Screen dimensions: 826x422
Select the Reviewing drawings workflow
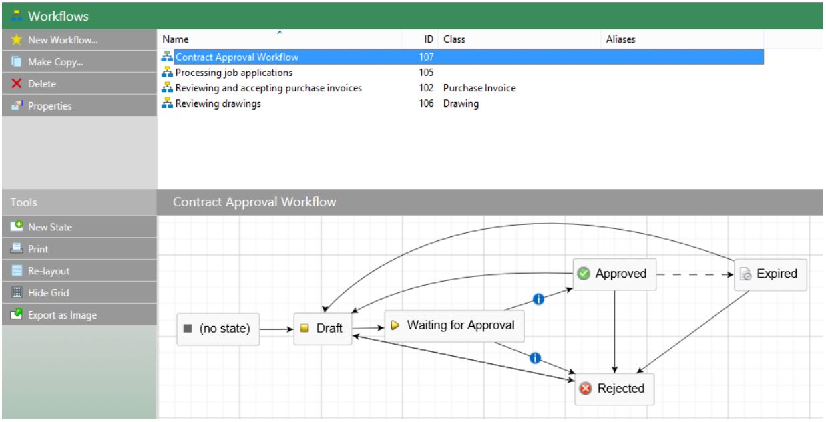point(218,104)
